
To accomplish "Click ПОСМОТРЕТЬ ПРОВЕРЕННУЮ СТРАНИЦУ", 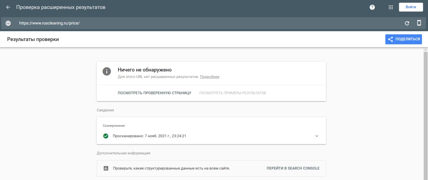I will coord(154,93).
